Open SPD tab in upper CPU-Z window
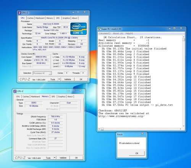The image size is (191, 168). pyautogui.click(x=58, y=18)
